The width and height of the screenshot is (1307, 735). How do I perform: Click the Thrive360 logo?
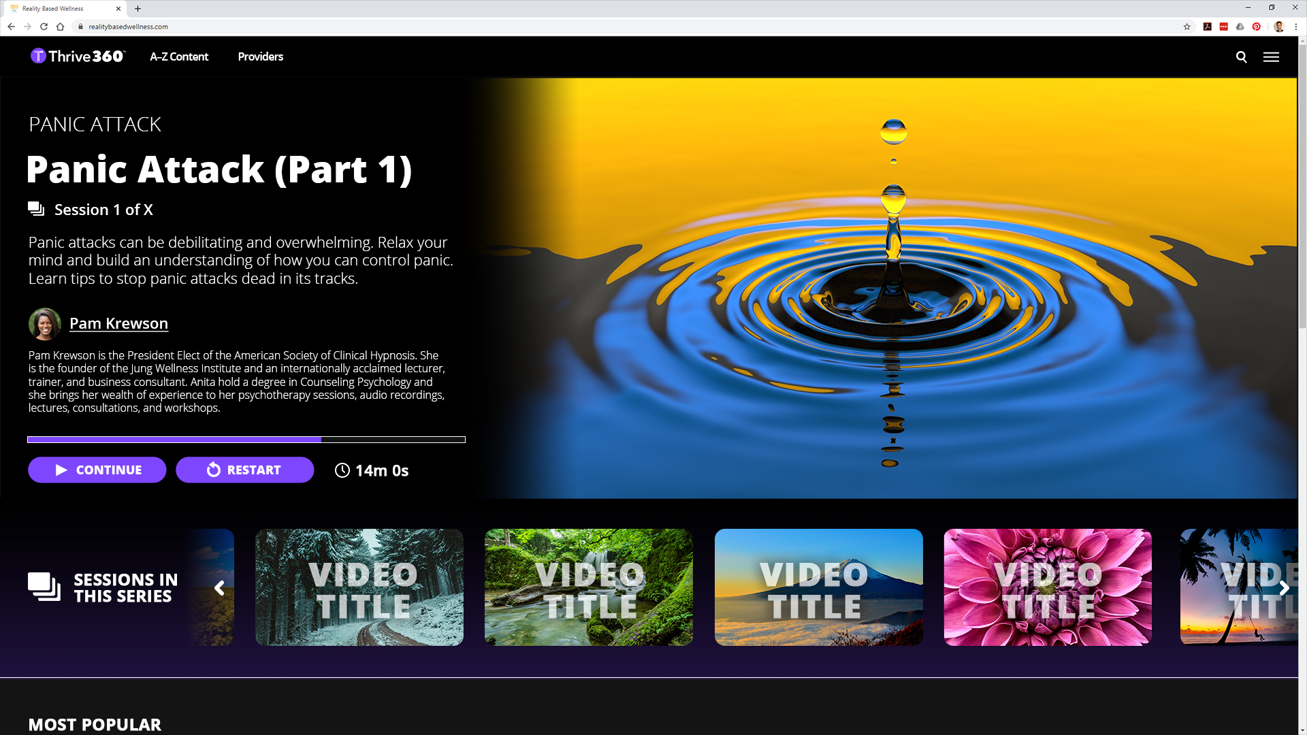78,56
